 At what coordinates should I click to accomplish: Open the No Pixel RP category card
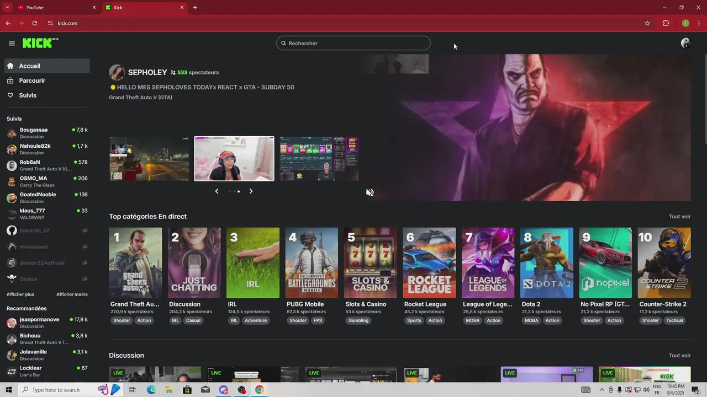pos(605,263)
